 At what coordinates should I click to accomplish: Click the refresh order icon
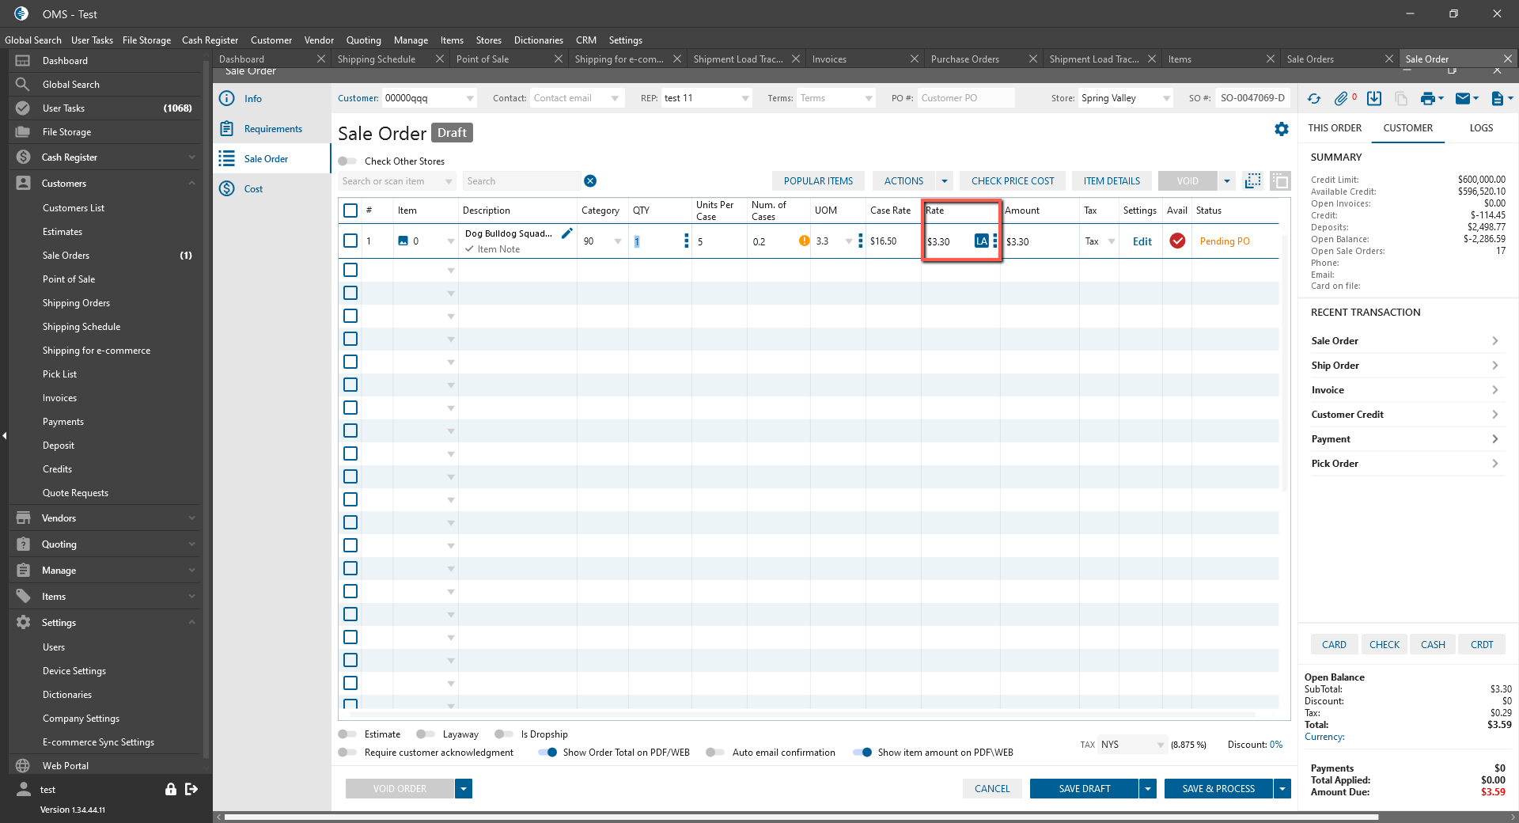pos(1314,99)
